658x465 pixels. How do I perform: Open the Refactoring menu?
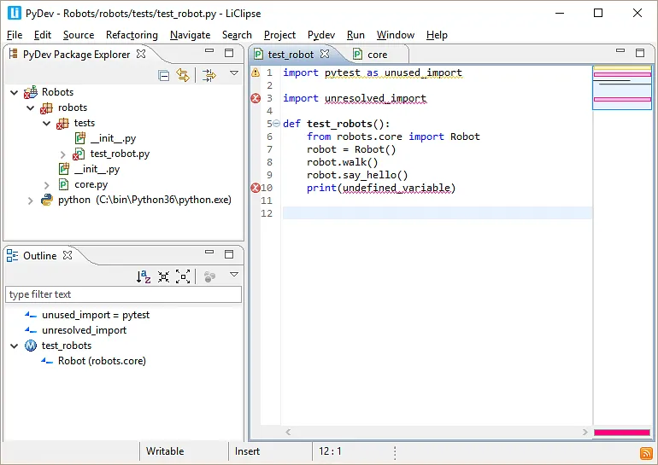[132, 35]
